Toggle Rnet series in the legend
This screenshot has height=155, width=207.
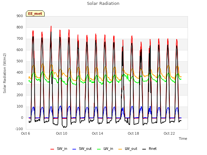[x=149, y=149]
